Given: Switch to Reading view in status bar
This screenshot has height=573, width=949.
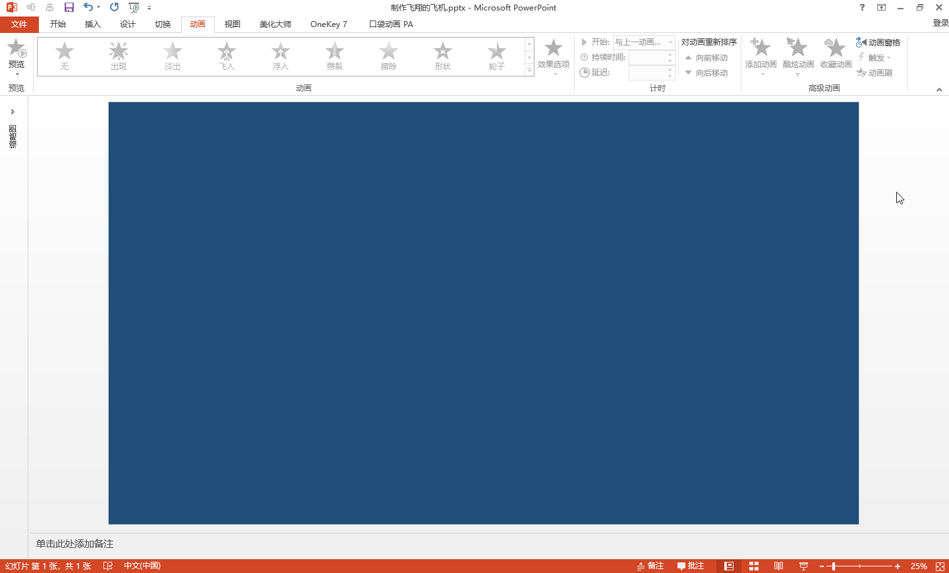Looking at the screenshot, I should click(x=778, y=566).
